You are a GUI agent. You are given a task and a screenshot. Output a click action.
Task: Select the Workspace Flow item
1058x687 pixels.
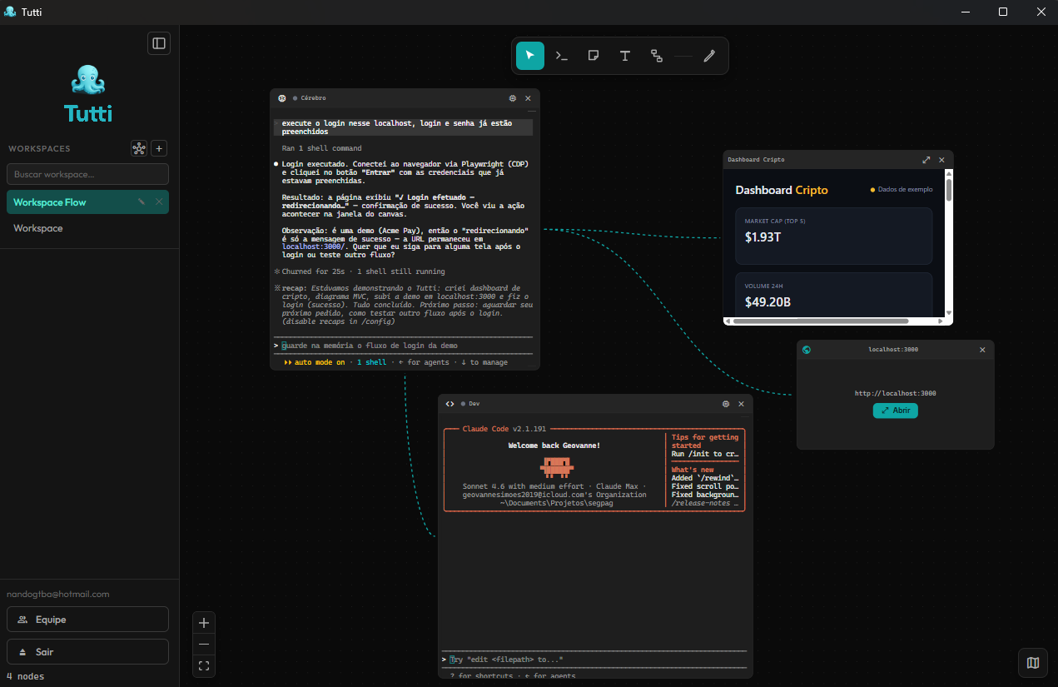(x=87, y=202)
